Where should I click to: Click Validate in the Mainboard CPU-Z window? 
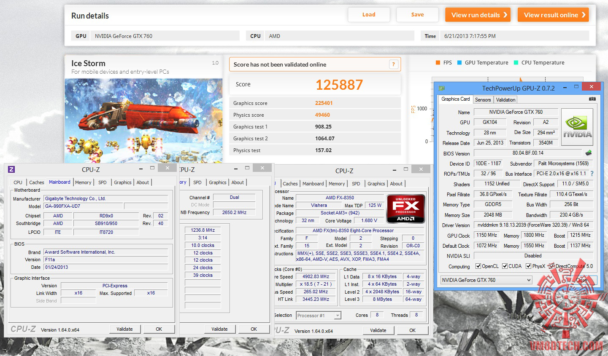point(125,329)
